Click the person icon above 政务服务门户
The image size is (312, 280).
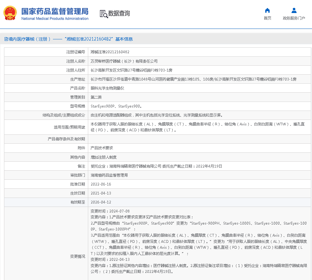point(294,11)
